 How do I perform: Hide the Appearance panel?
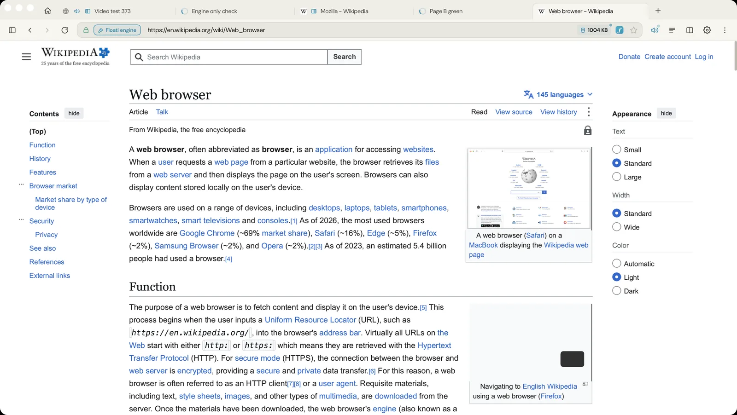point(667,113)
